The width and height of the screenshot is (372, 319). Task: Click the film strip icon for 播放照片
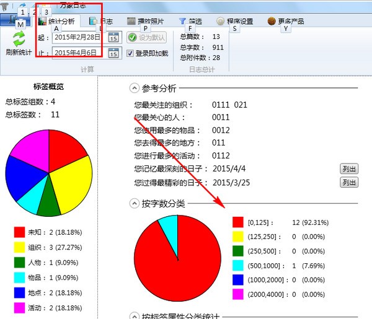(x=131, y=21)
